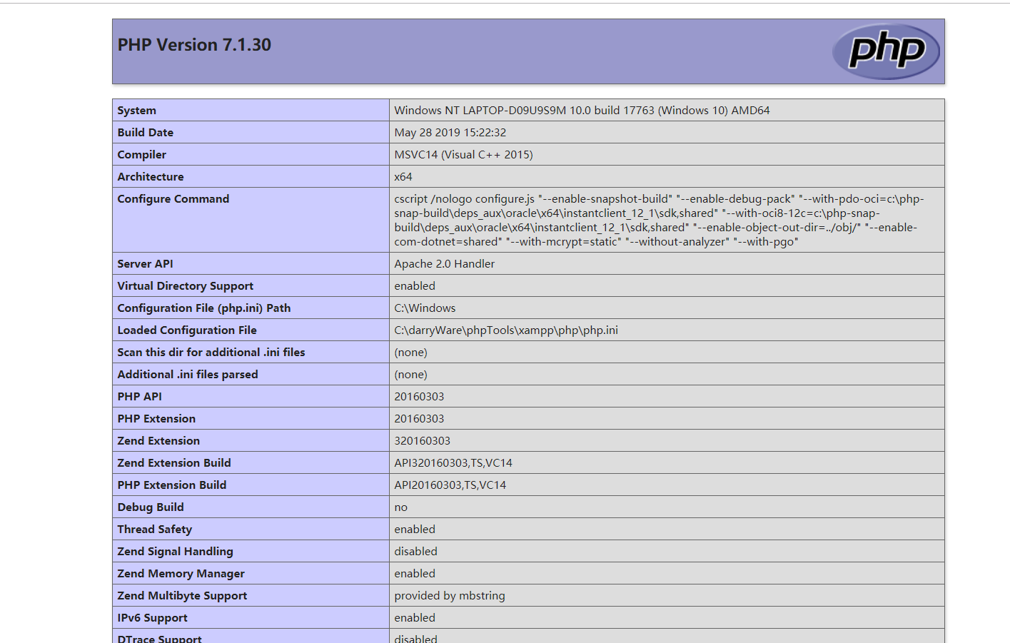1010x643 pixels.
Task: Click the "Compiler" label
Action: tap(142, 155)
